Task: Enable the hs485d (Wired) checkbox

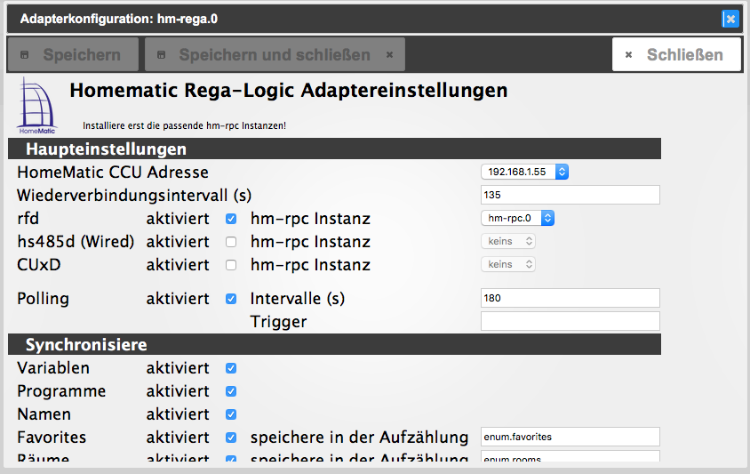Action: pyautogui.click(x=231, y=242)
